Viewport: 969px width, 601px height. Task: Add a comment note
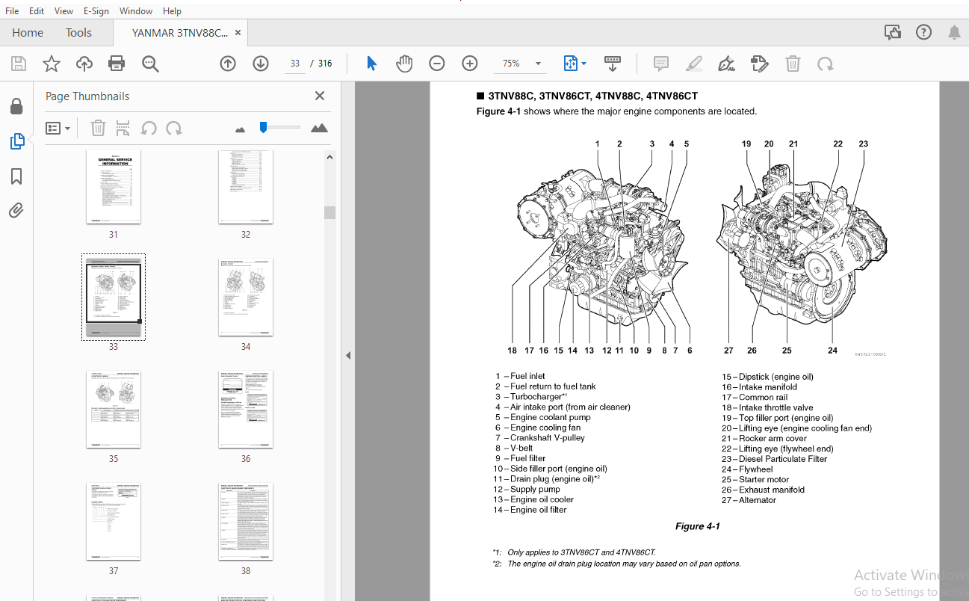[x=661, y=64]
